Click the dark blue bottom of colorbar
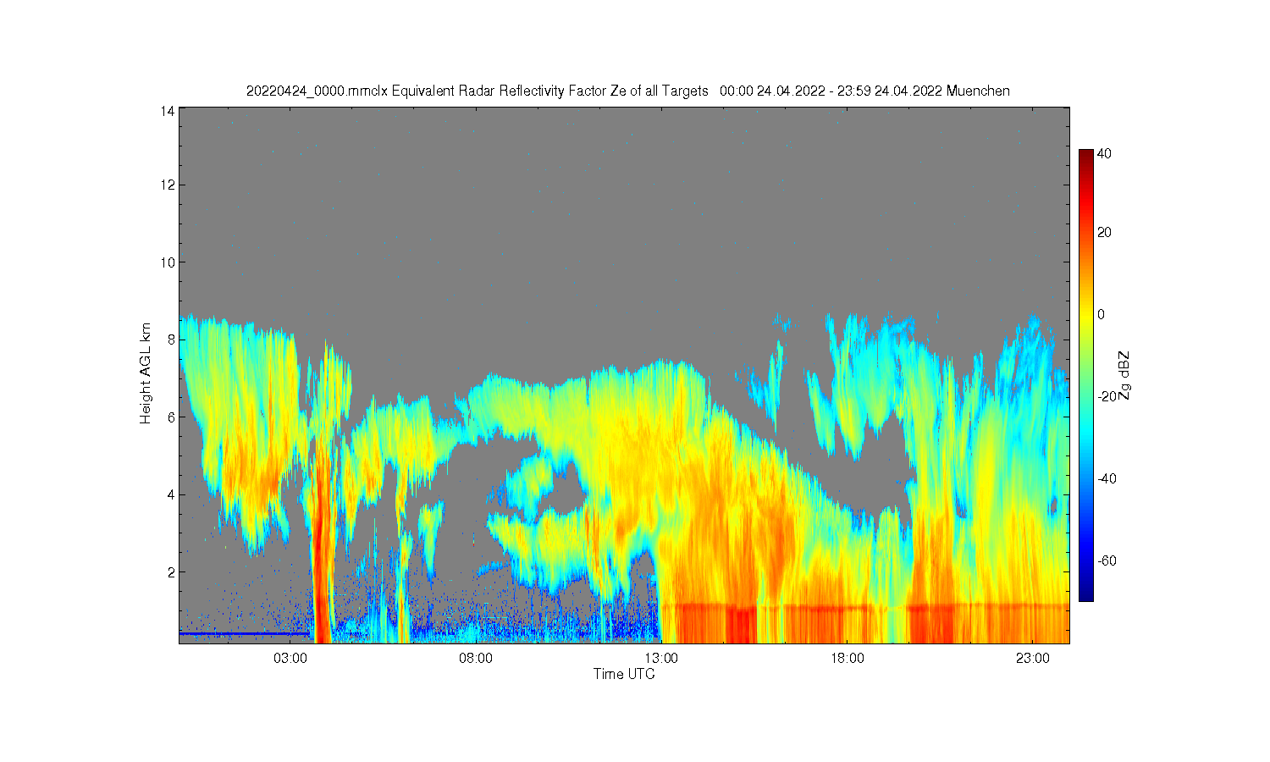This screenshot has height=762, width=1270. point(1085,594)
